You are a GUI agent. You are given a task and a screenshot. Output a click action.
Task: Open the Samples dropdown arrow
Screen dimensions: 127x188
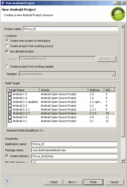(x=113, y=74)
